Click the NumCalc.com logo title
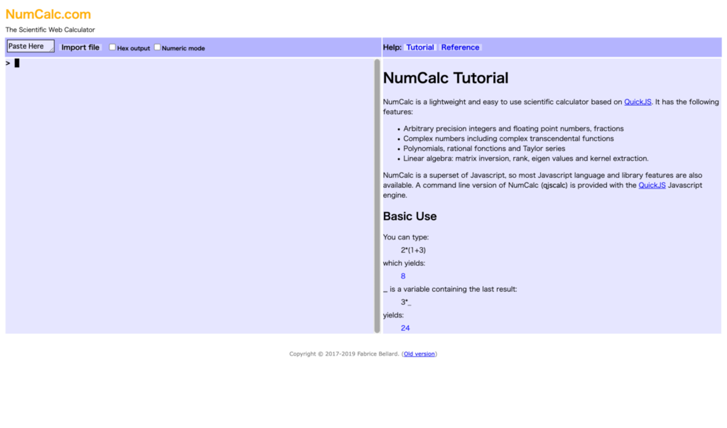The width and height of the screenshot is (727, 428). (x=48, y=14)
